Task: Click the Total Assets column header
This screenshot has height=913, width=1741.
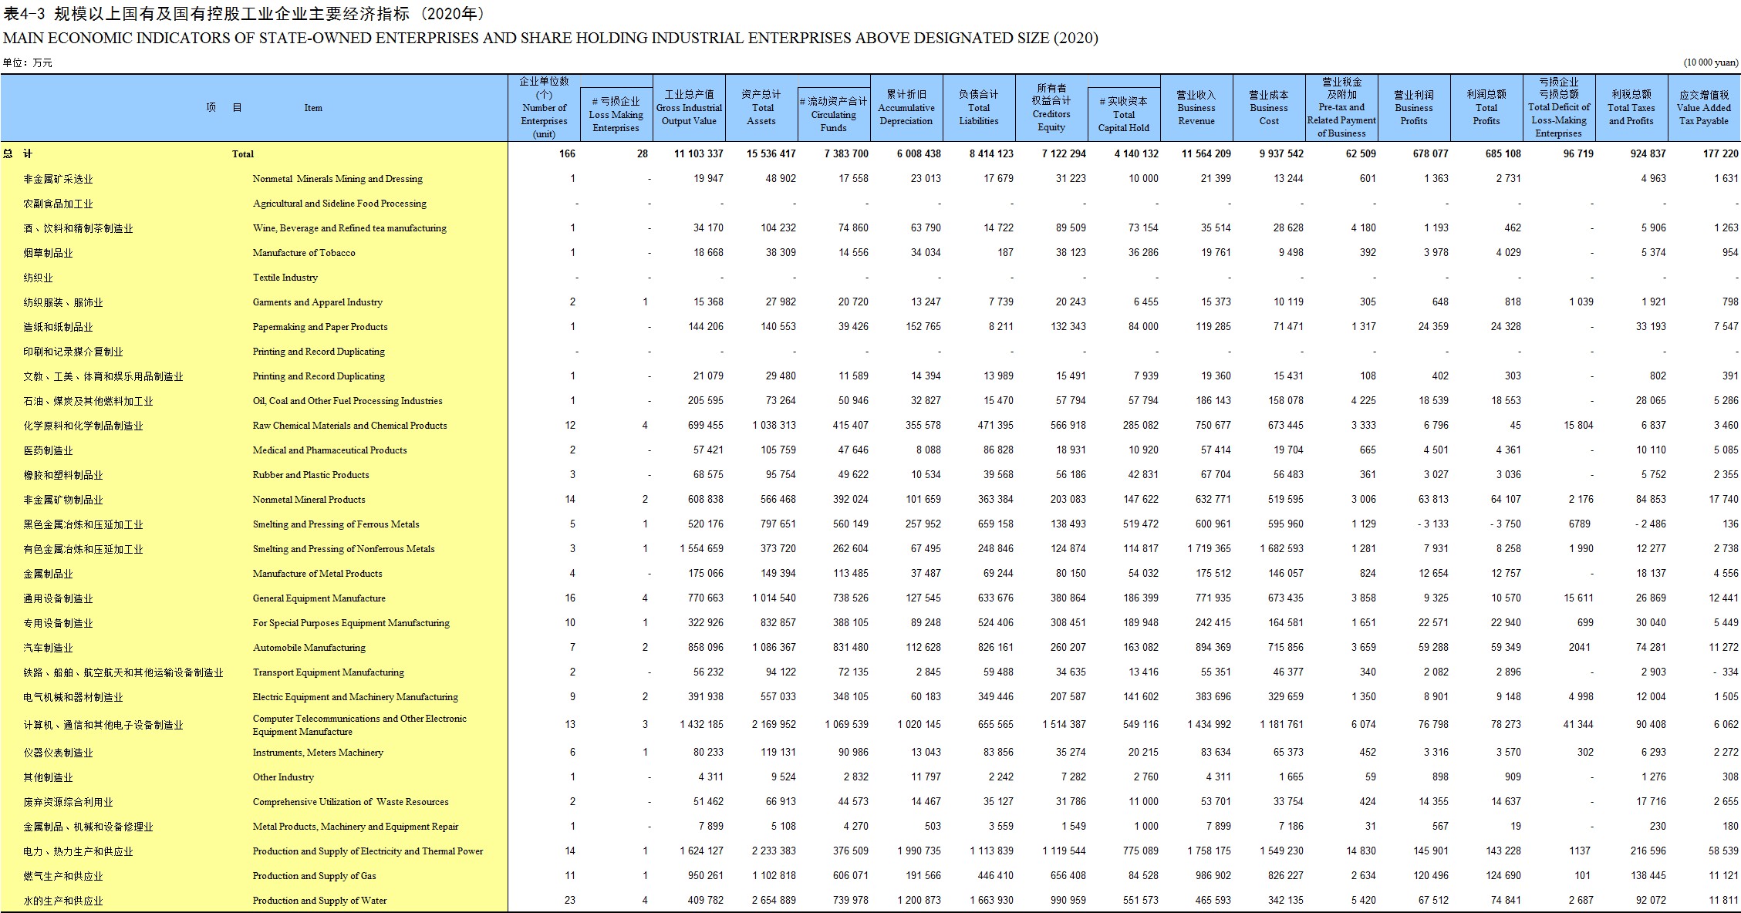Action: (x=761, y=108)
